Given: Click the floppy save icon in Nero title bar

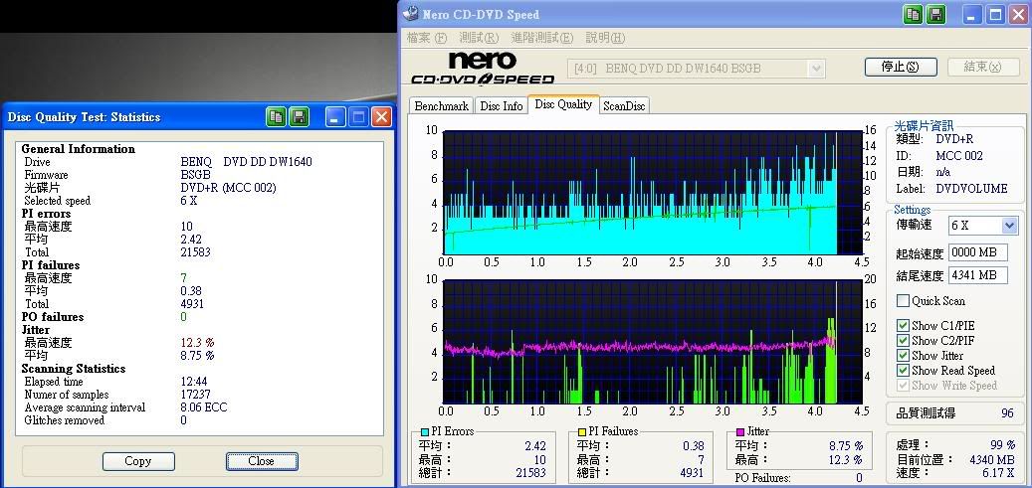Looking at the screenshot, I should [x=936, y=14].
